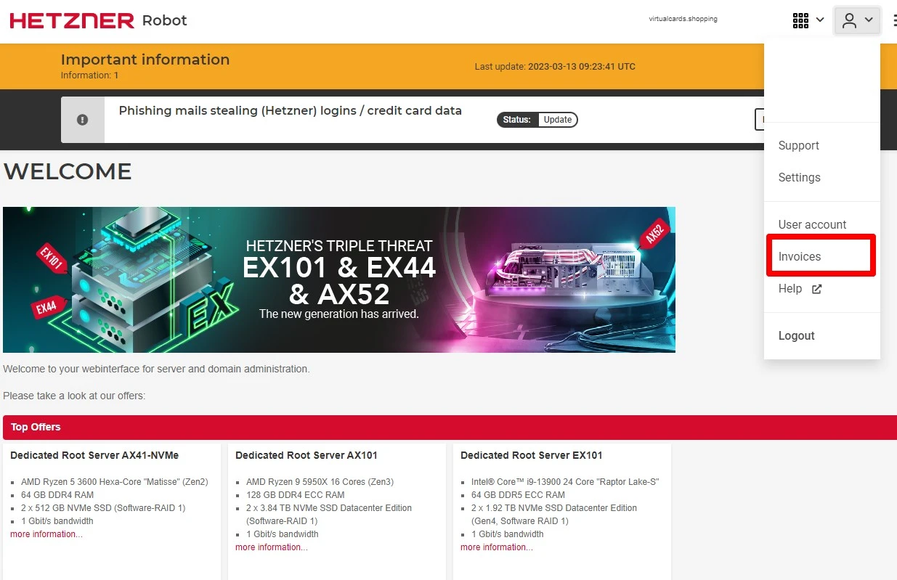Click the 128 GB DDR4 ECC RAM line
The width and height of the screenshot is (897, 580).
pos(294,495)
